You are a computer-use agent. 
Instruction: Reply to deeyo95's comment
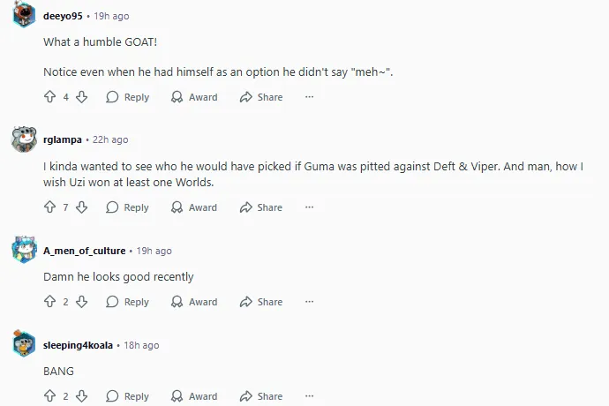127,97
